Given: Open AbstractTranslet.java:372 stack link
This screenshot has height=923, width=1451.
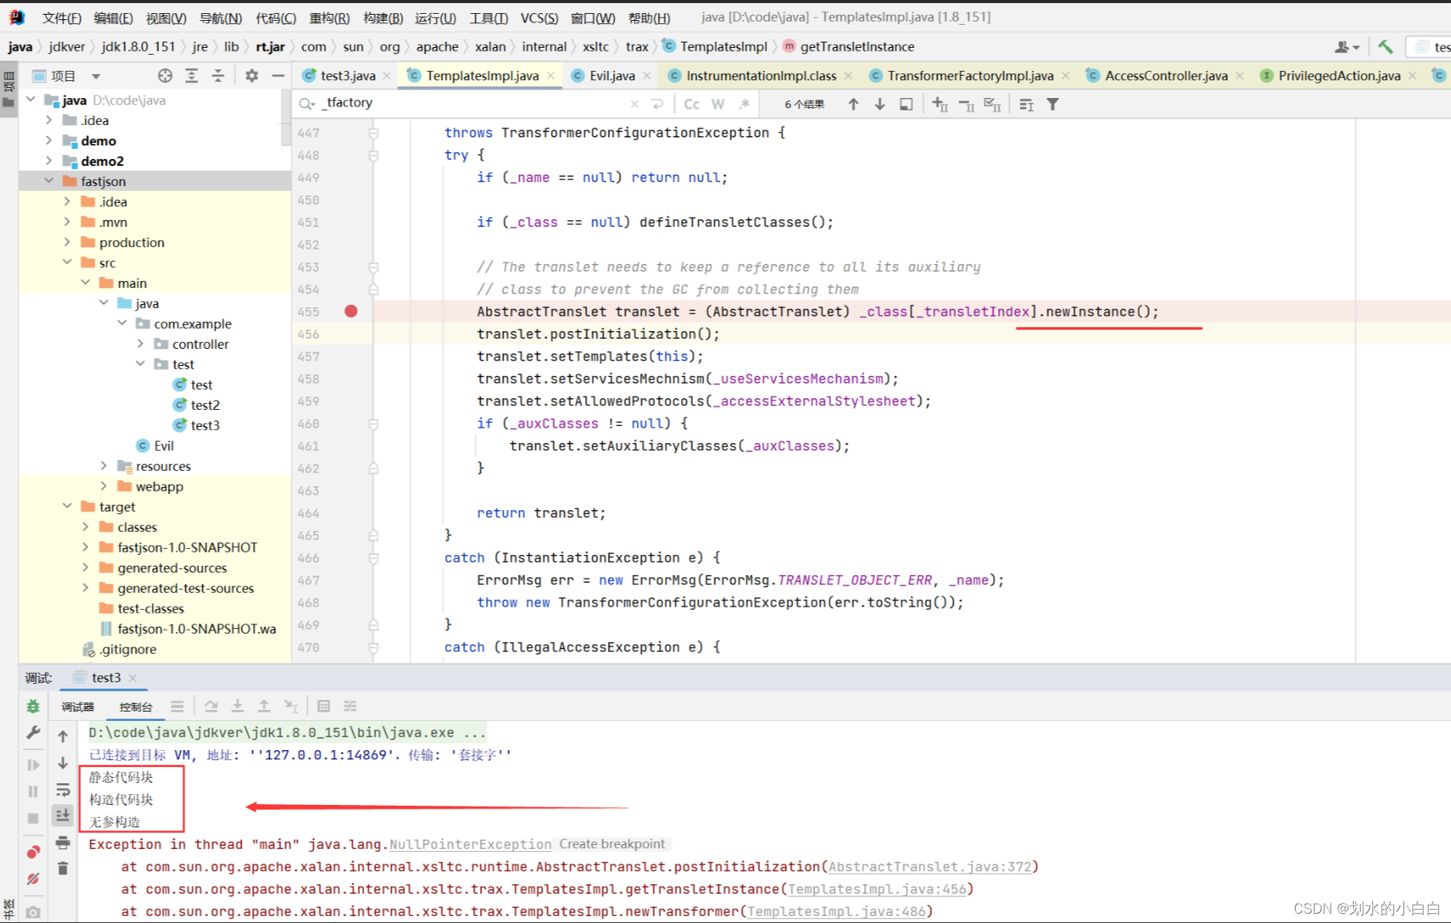Looking at the screenshot, I should (930, 867).
